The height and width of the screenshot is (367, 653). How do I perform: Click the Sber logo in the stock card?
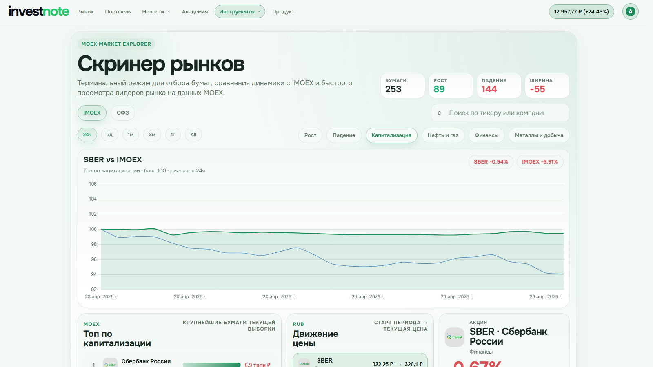pyautogui.click(x=455, y=337)
